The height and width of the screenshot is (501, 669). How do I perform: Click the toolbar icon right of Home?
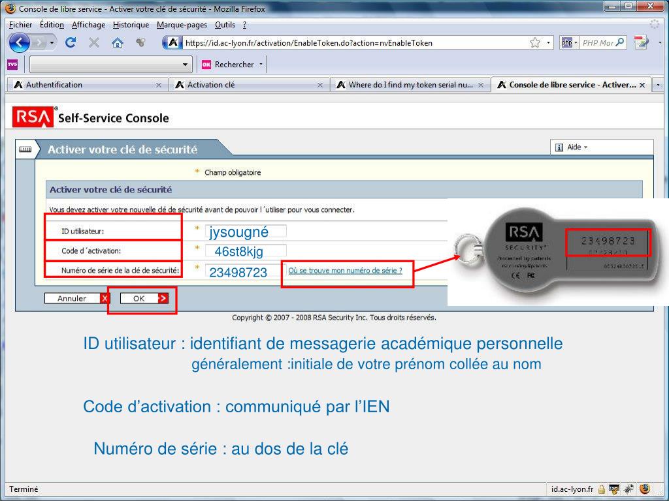click(140, 42)
